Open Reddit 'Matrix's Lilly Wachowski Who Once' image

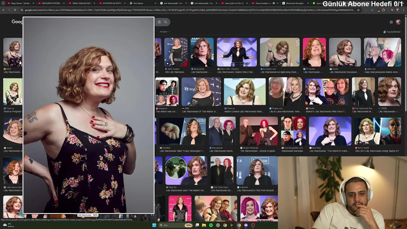[327, 92]
